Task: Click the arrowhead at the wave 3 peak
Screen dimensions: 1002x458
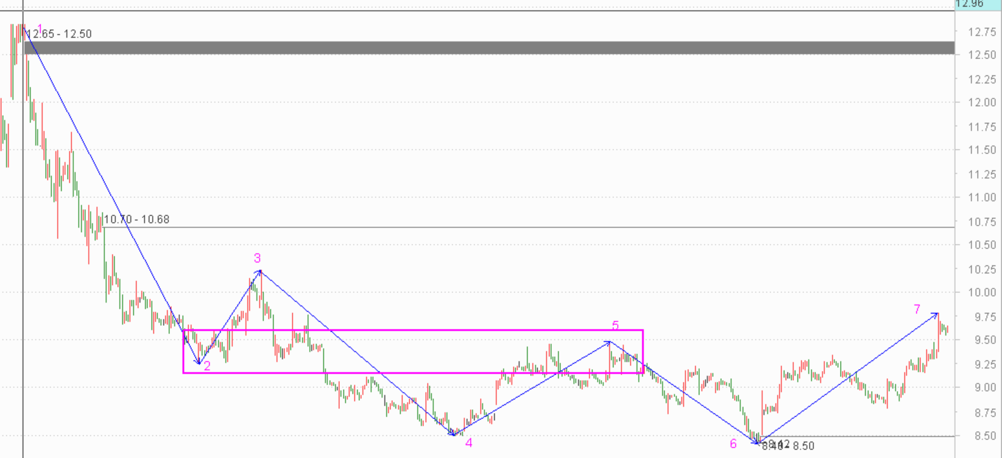Action: [x=259, y=271]
